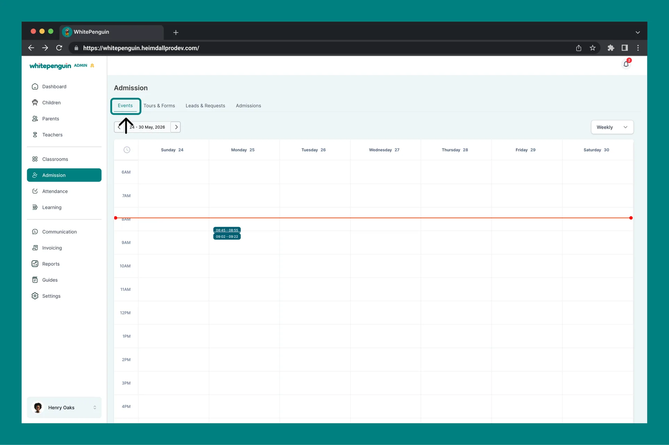Viewport: 669px width, 445px height.
Task: Switch to the Events tab
Action: (x=125, y=106)
